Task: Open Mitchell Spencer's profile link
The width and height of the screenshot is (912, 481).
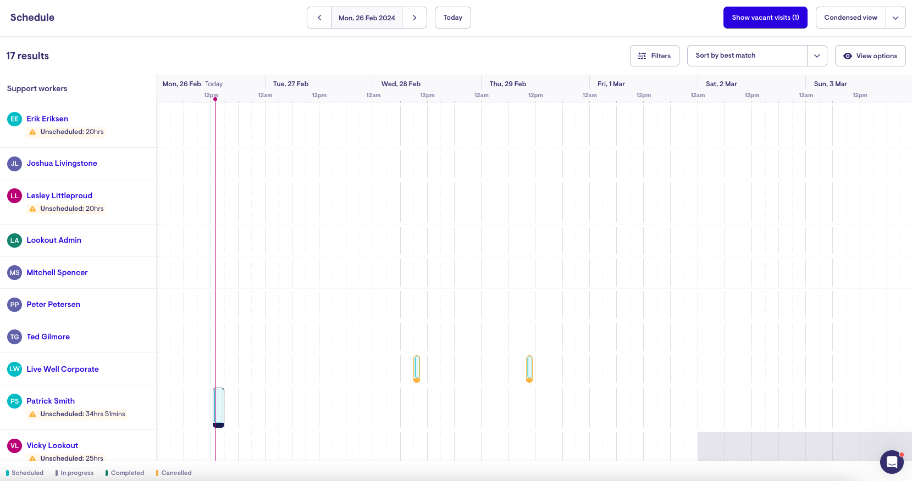Action: tap(57, 272)
